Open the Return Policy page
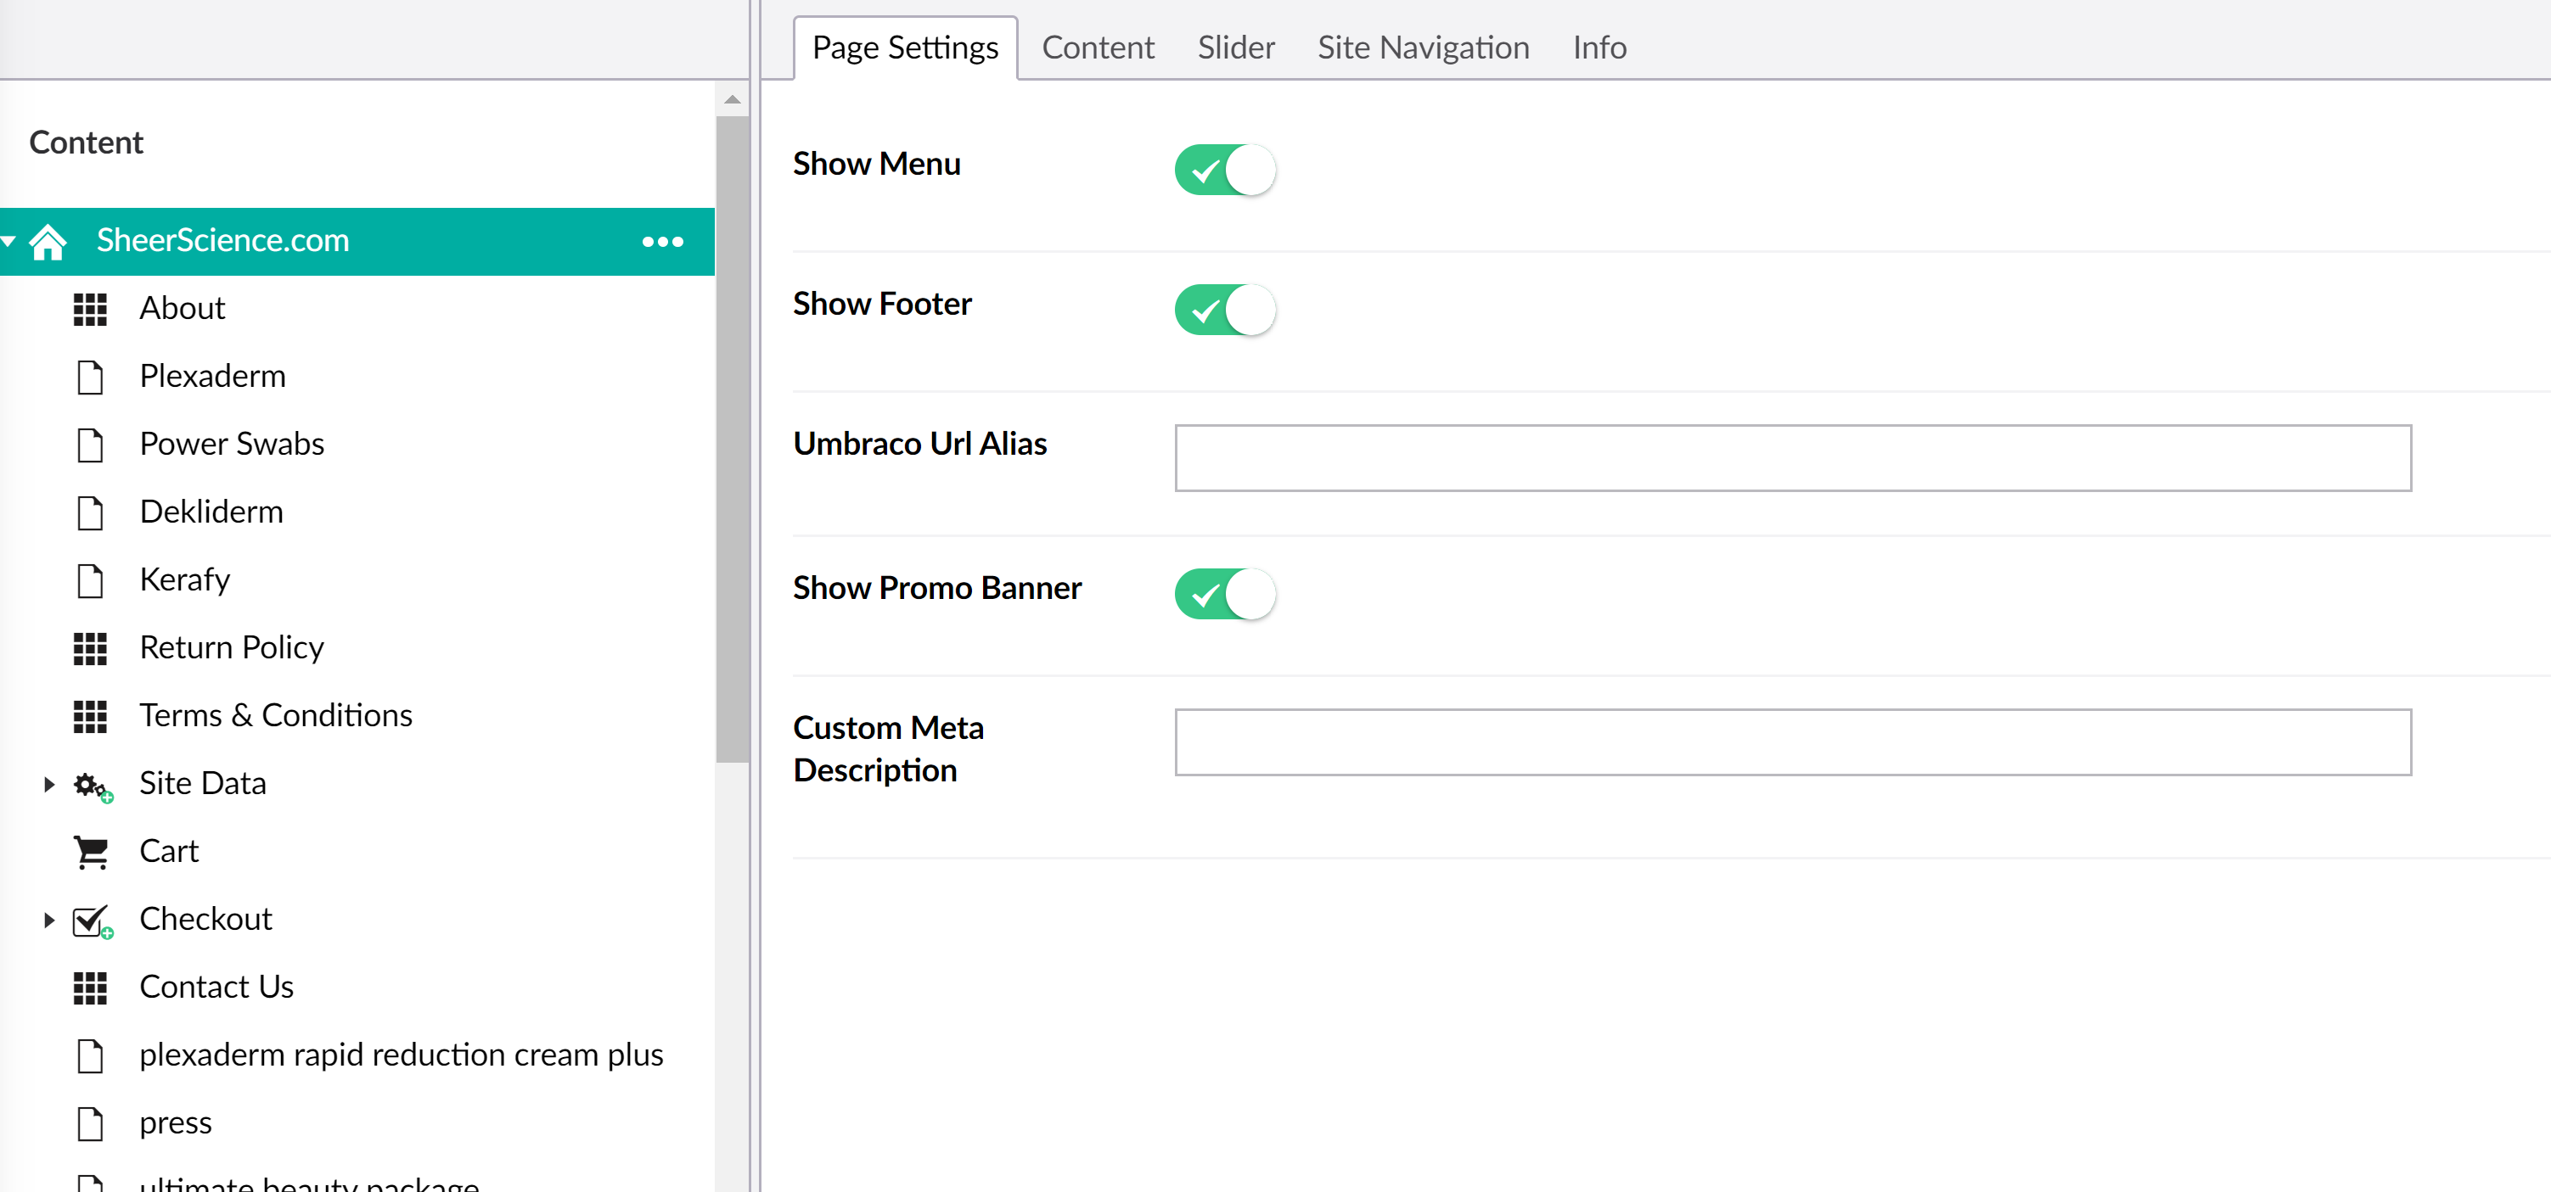This screenshot has height=1192, width=2551. click(x=231, y=647)
